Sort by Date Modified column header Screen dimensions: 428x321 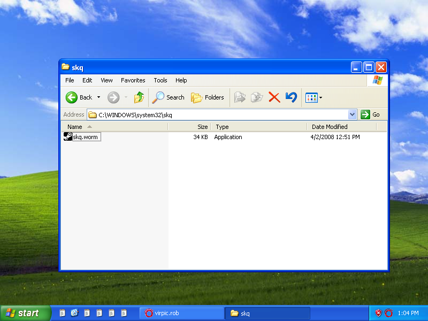[342, 127]
